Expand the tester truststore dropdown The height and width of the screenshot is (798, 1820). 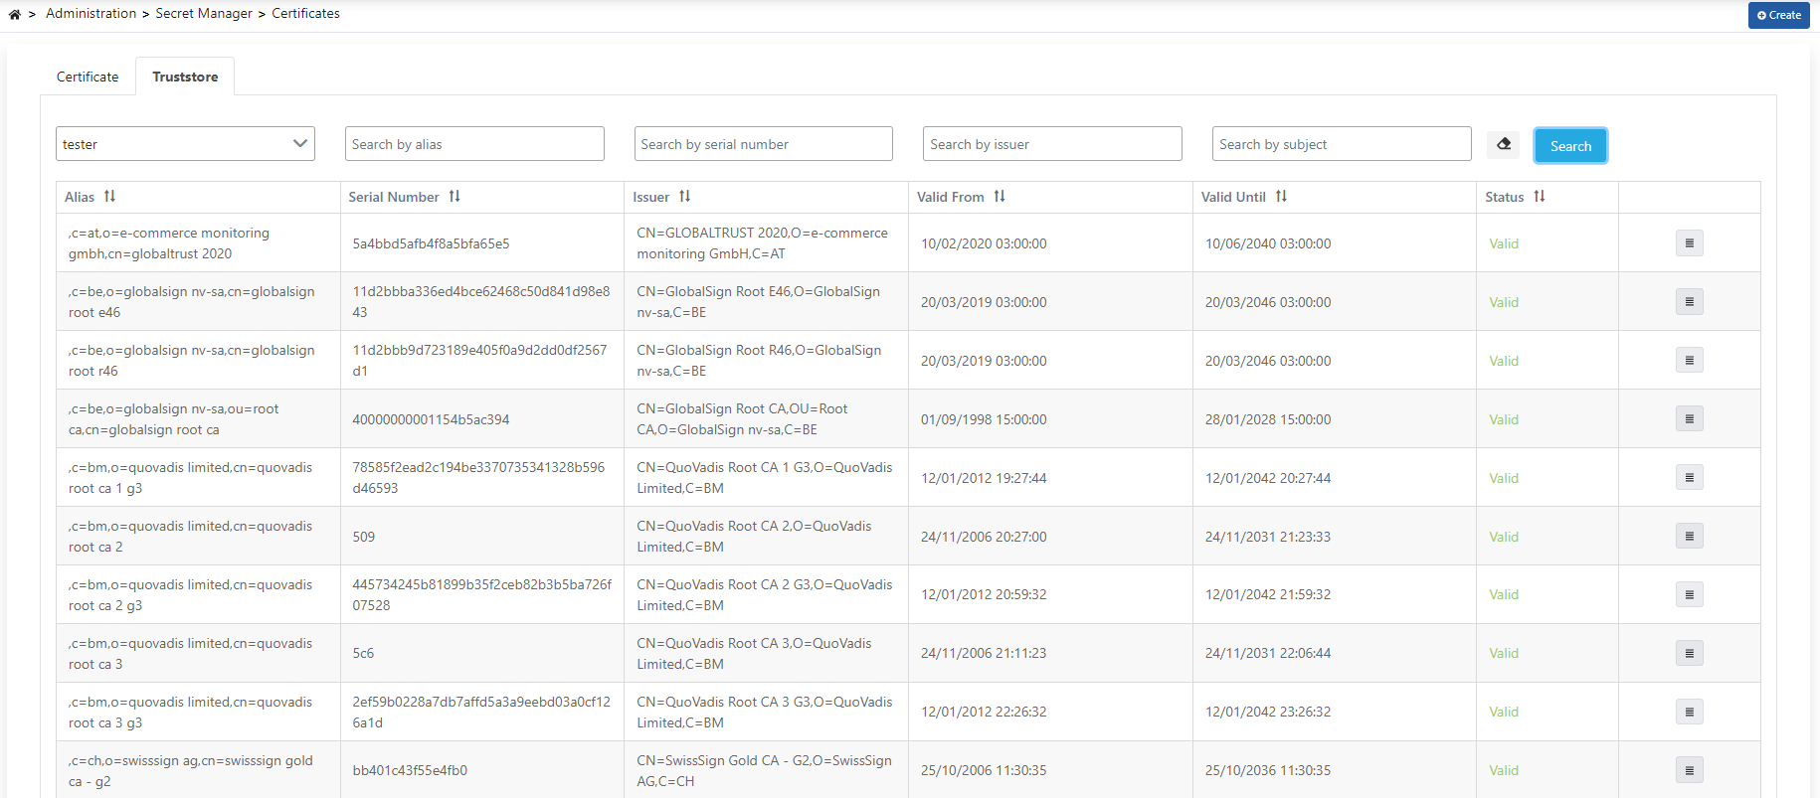click(185, 144)
